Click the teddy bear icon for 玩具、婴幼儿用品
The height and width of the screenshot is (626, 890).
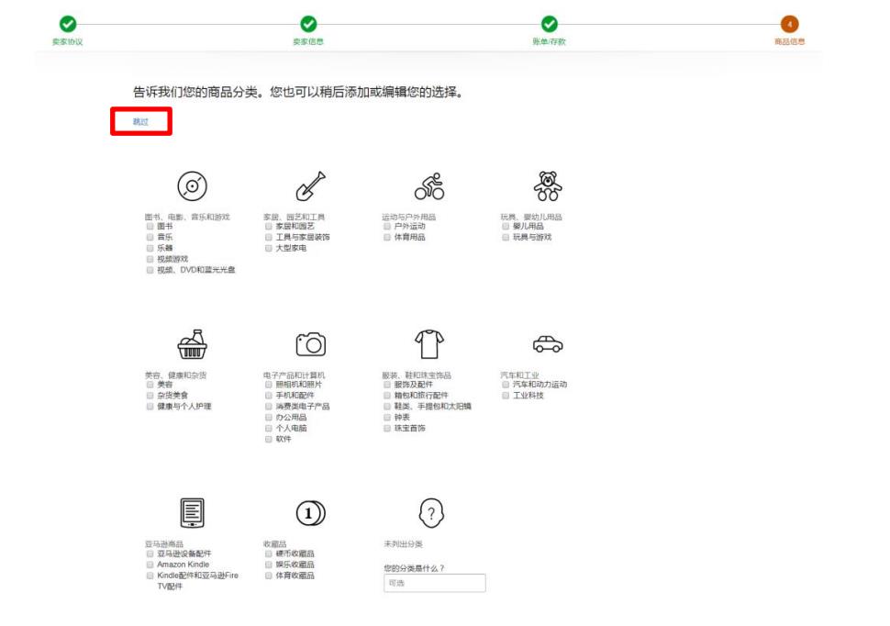tap(548, 186)
